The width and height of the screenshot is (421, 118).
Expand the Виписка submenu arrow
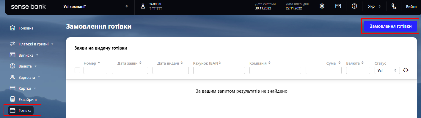point(37,55)
